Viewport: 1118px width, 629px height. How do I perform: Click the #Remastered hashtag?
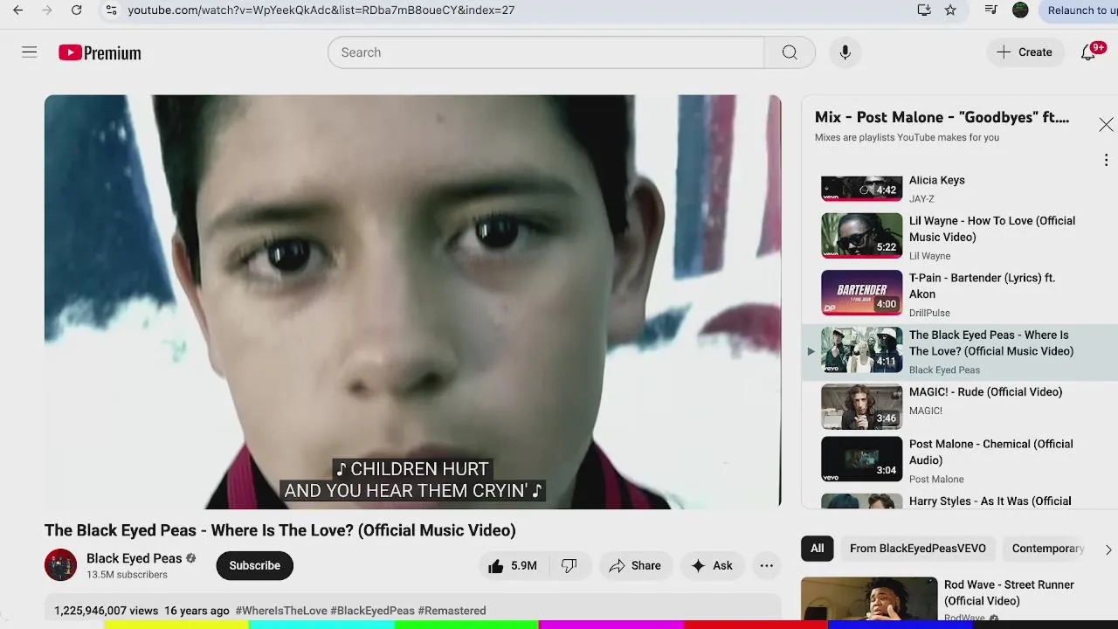(x=452, y=611)
